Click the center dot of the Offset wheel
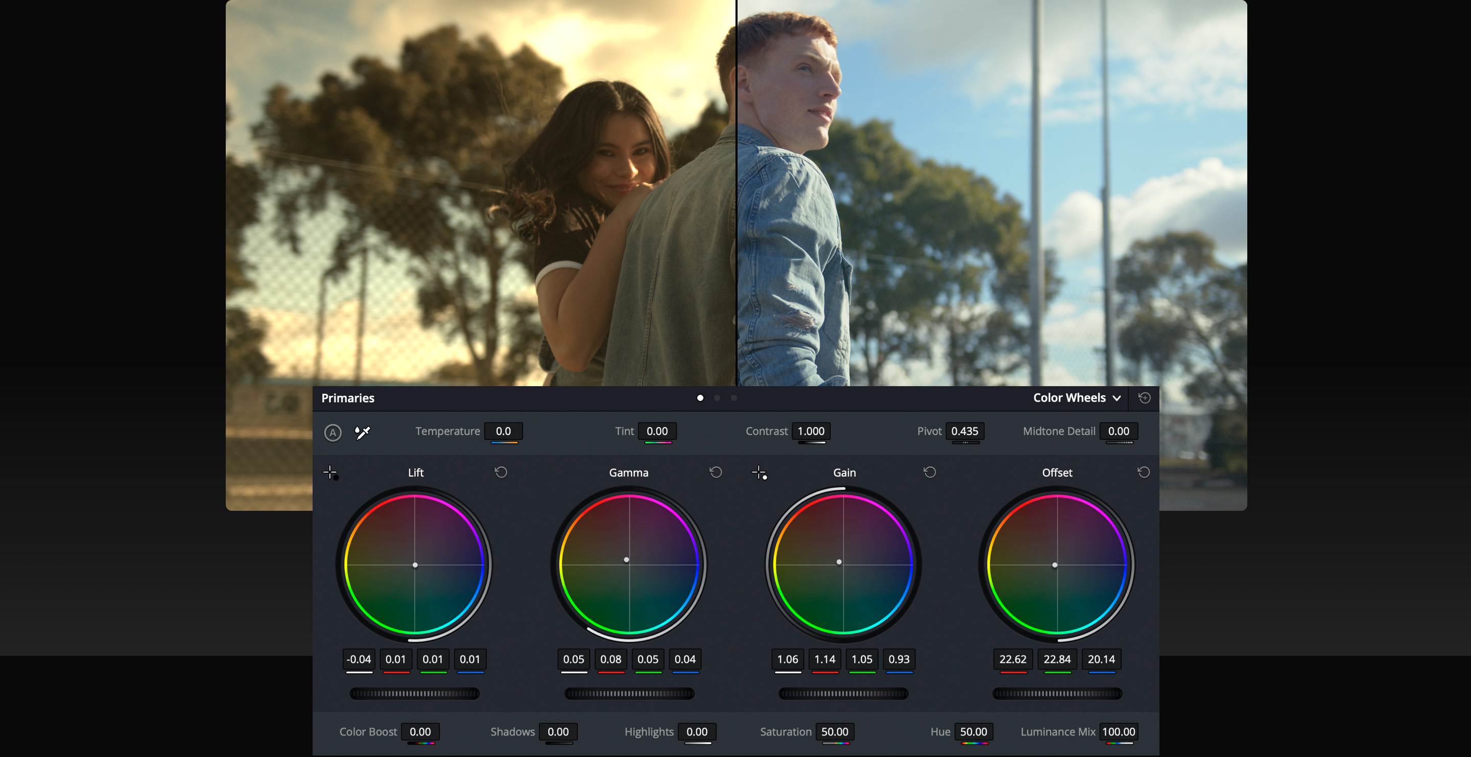 pos(1055,565)
